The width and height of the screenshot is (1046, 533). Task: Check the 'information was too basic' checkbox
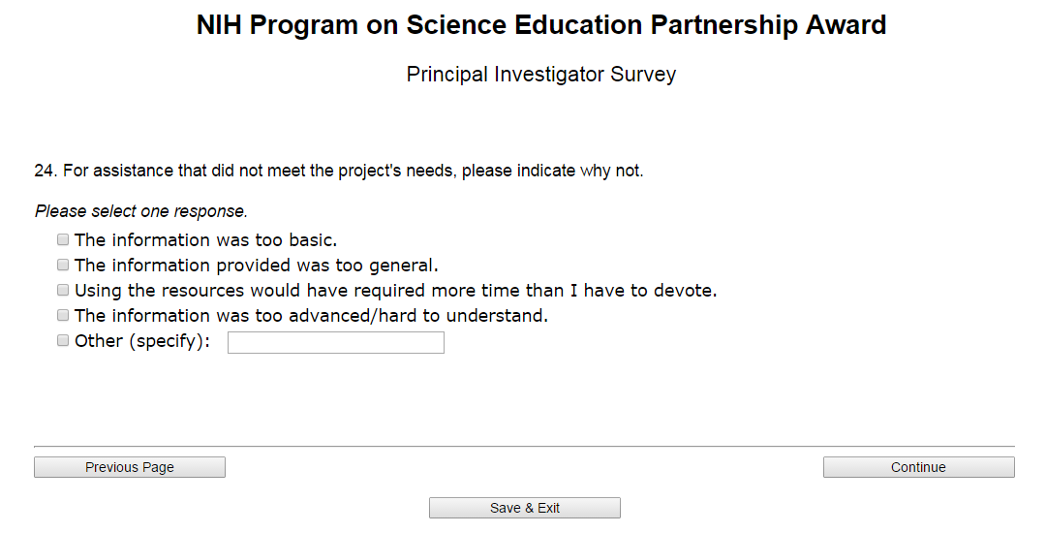click(63, 239)
